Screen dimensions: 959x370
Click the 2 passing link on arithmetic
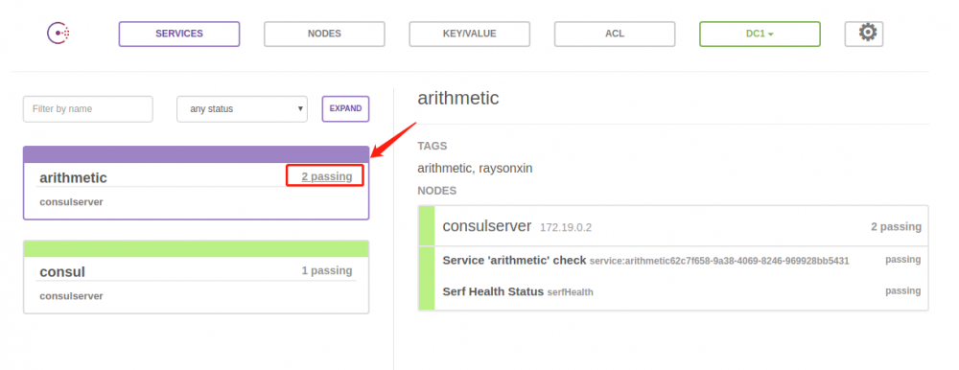click(x=327, y=176)
